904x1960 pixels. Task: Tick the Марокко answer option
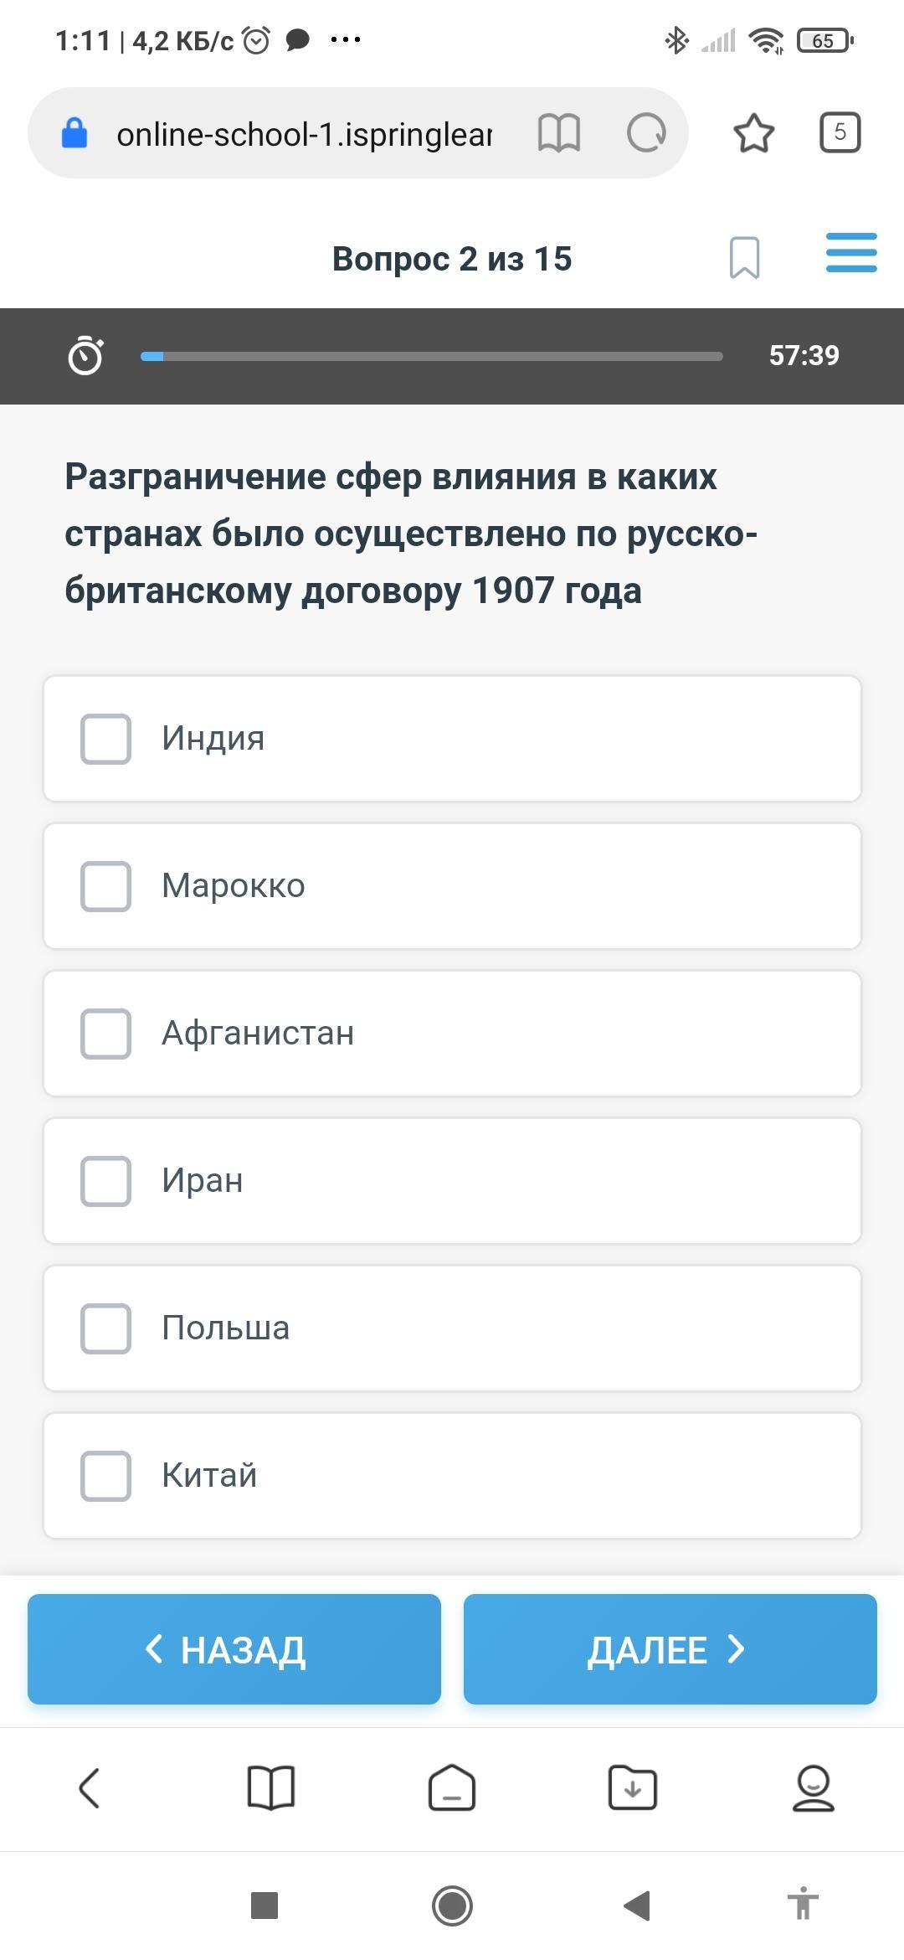[x=106, y=886]
